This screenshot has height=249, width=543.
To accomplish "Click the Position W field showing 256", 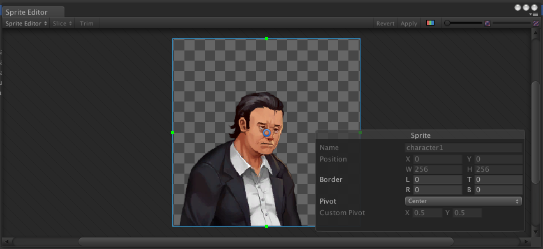I will pyautogui.click(x=438, y=169).
